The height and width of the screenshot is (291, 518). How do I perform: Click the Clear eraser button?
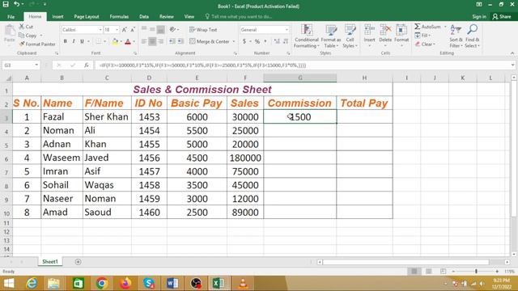click(x=425, y=44)
